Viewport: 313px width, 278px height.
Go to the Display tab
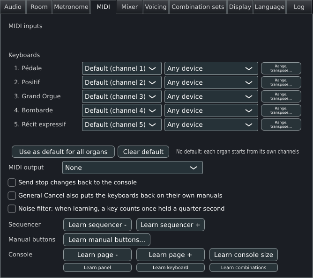[x=240, y=7]
